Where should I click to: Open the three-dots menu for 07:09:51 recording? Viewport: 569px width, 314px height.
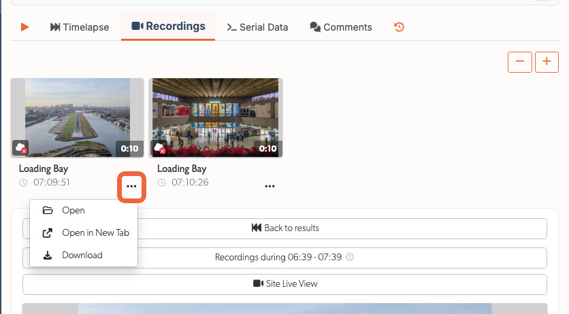[x=131, y=186]
